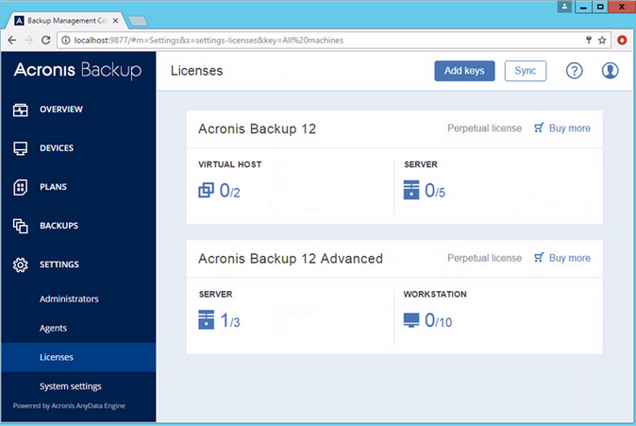Open the user account icon

610,71
